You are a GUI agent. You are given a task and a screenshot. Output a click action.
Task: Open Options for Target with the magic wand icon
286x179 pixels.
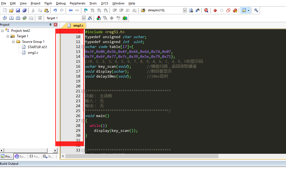point(90,18)
